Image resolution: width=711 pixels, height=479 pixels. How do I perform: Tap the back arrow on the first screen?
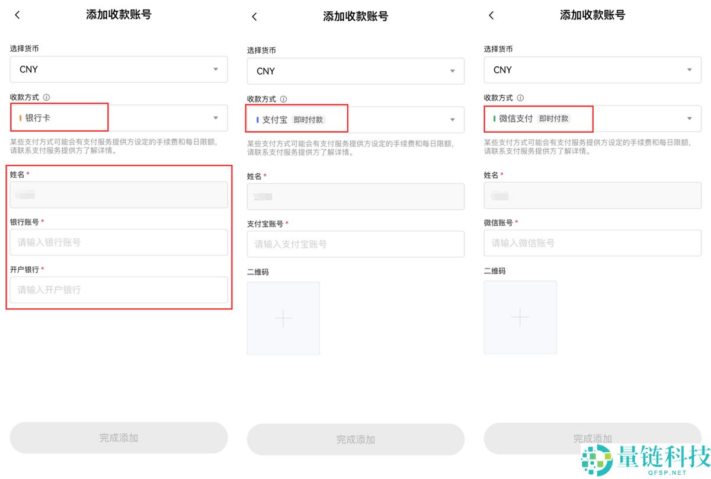click(17, 14)
